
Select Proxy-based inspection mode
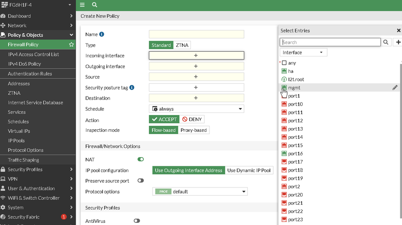pyautogui.click(x=193, y=130)
